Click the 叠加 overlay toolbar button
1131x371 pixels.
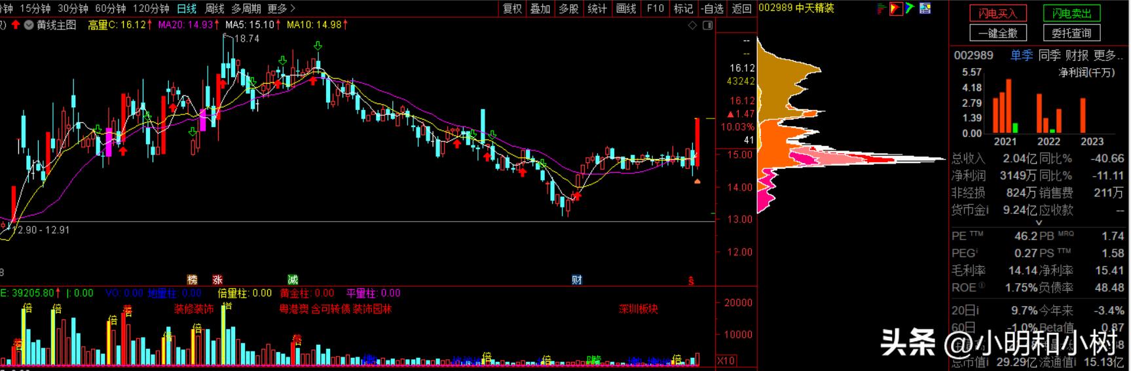pos(540,9)
